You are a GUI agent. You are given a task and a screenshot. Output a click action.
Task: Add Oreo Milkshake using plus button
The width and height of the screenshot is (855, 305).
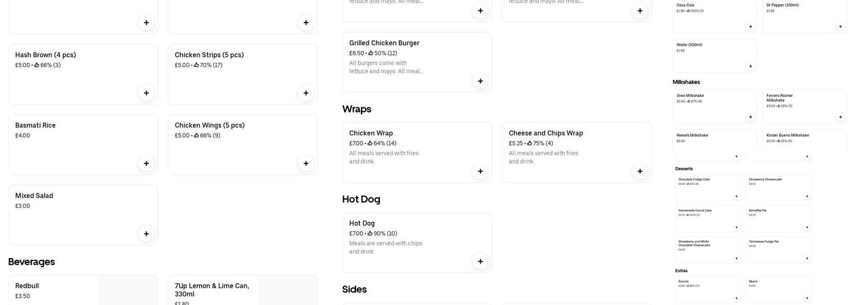click(751, 117)
